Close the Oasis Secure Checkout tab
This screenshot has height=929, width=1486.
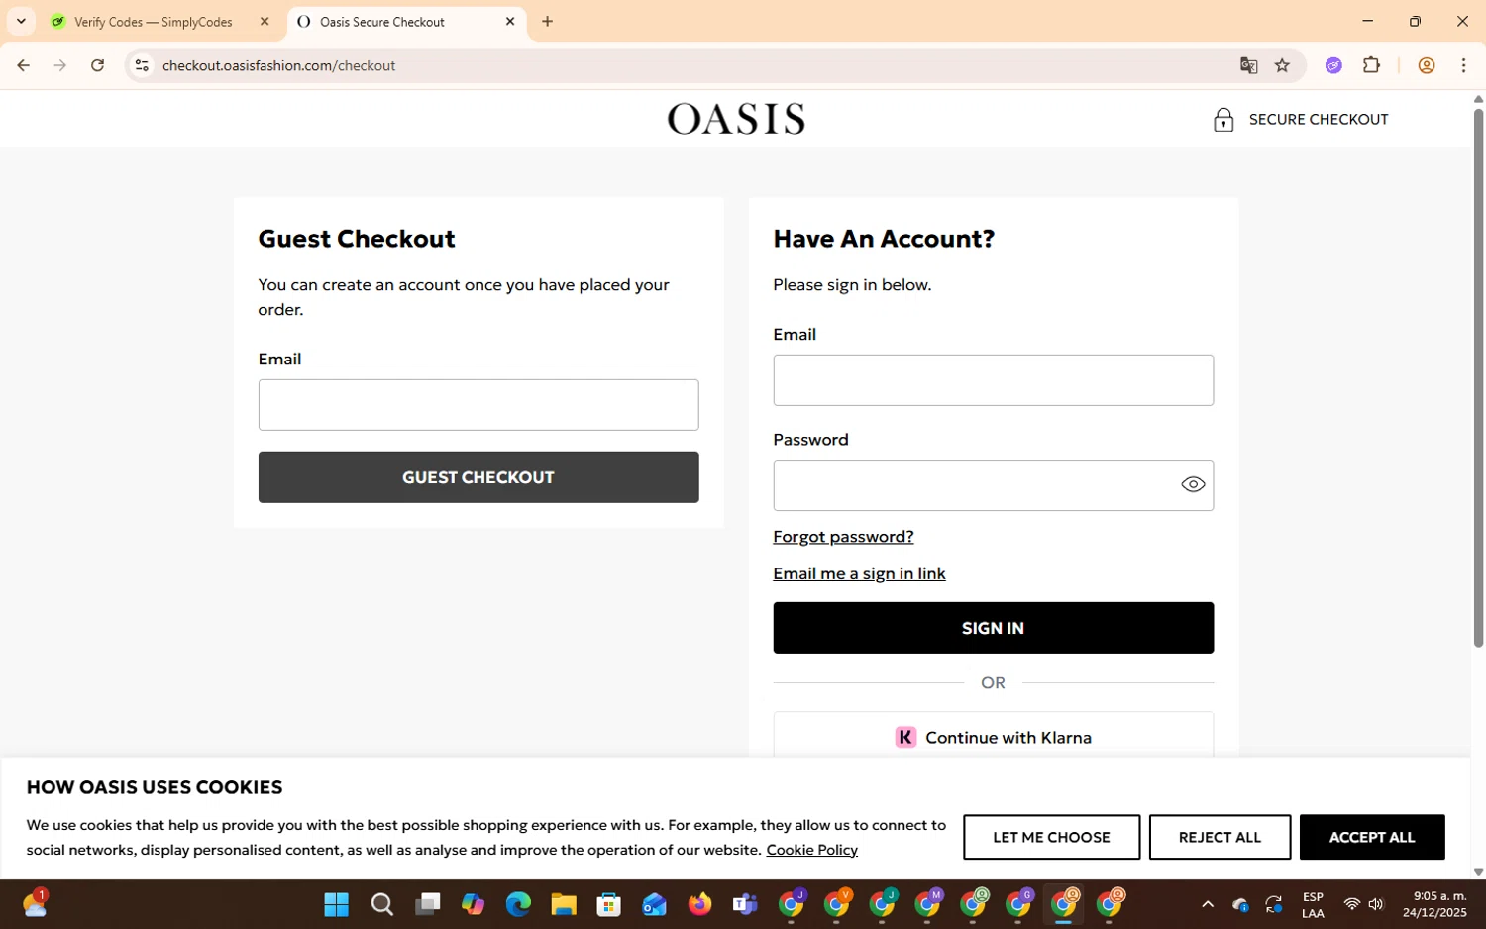pyautogui.click(x=510, y=21)
